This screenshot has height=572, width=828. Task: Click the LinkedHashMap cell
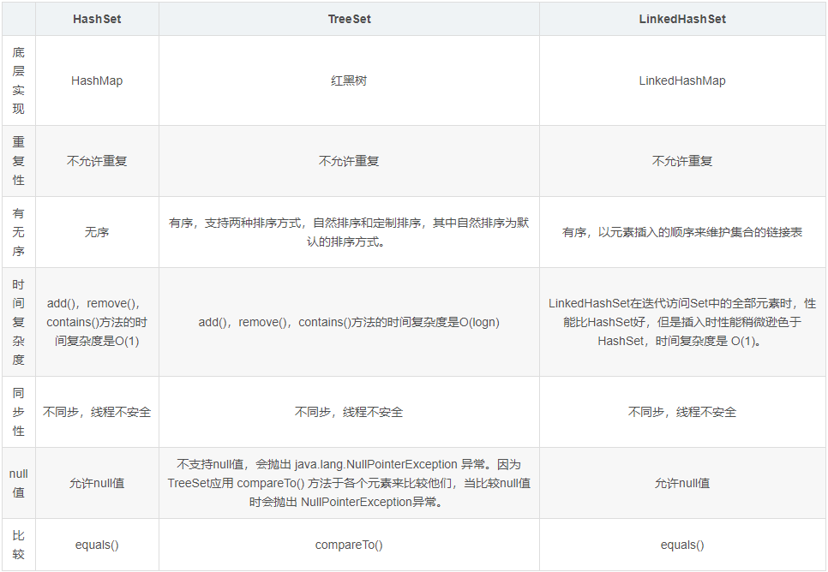pos(682,80)
